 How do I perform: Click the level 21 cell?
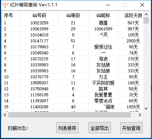coord(73,23)
